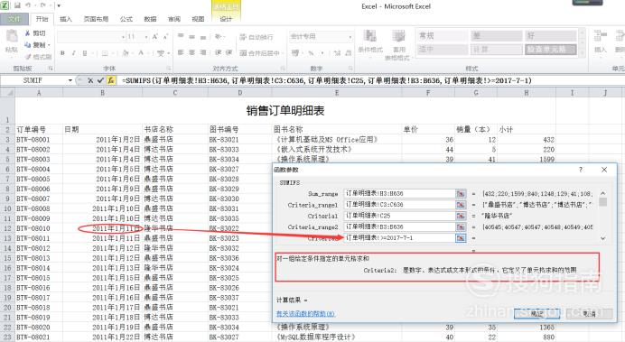Image resolution: width=625 pixels, height=342 pixels.
Task: Click the Decrease Font Size icon
Action: click(x=165, y=37)
